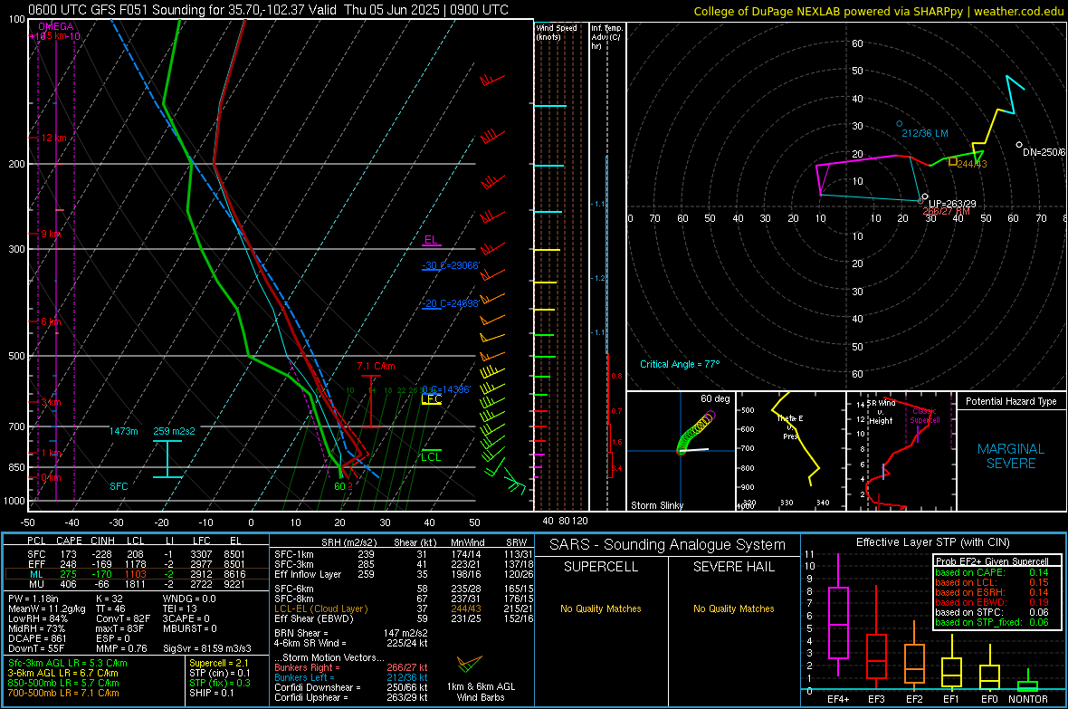Click the 1km & 6km AGL wind barbs icon
The width and height of the screenshot is (1068, 709).
pos(470,664)
